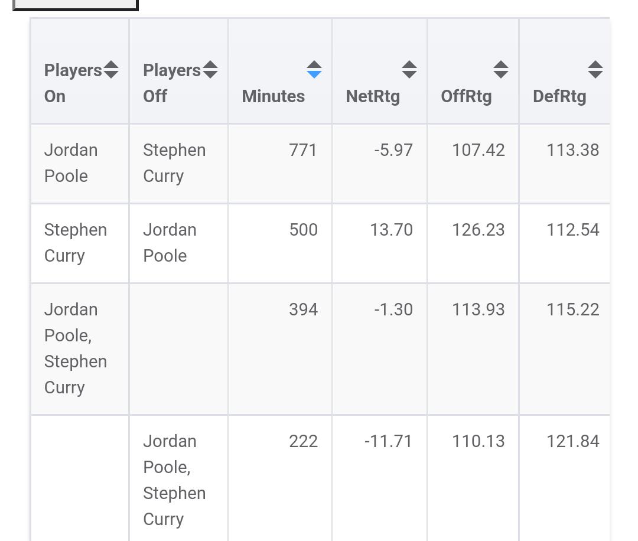The width and height of the screenshot is (638, 541).
Task: Select the 771 minutes cell
Action: pyautogui.click(x=303, y=150)
